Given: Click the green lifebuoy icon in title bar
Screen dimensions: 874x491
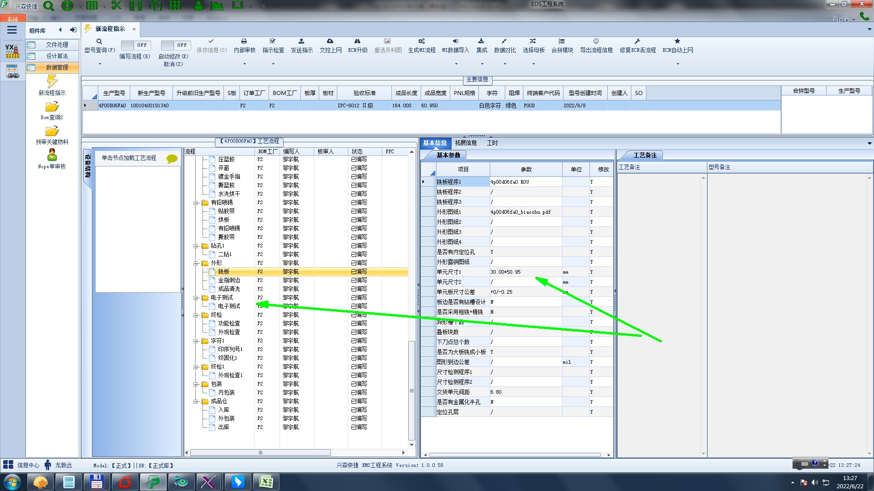Looking at the screenshot, I should pyautogui.click(x=67, y=6).
